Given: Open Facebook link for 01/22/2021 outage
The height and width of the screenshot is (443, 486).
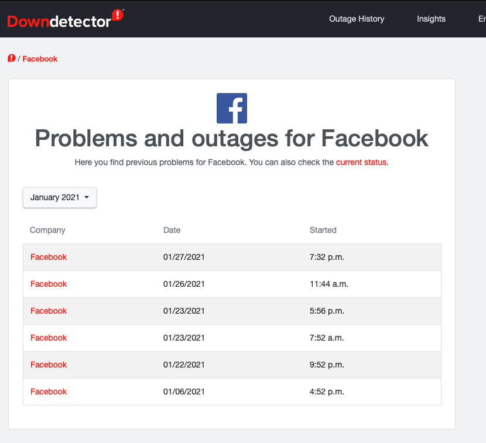Looking at the screenshot, I should 49,365.
